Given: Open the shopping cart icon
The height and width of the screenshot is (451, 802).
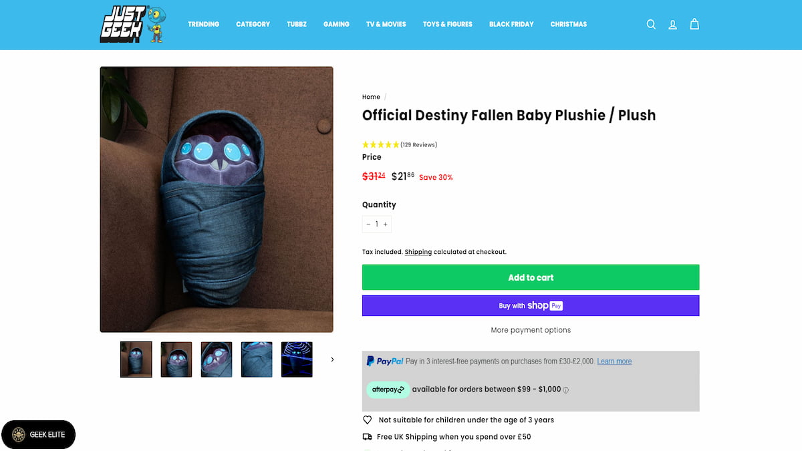Looking at the screenshot, I should pos(694,24).
